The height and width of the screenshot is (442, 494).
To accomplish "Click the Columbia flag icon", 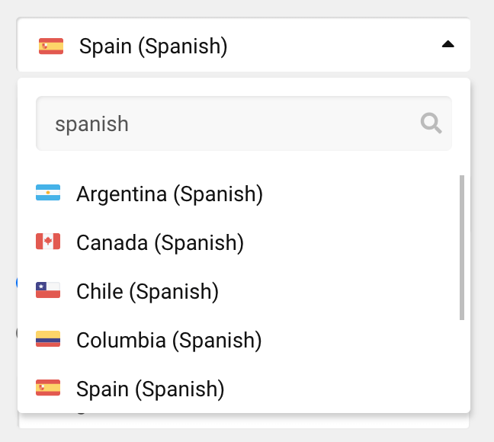I will pyautogui.click(x=48, y=340).
